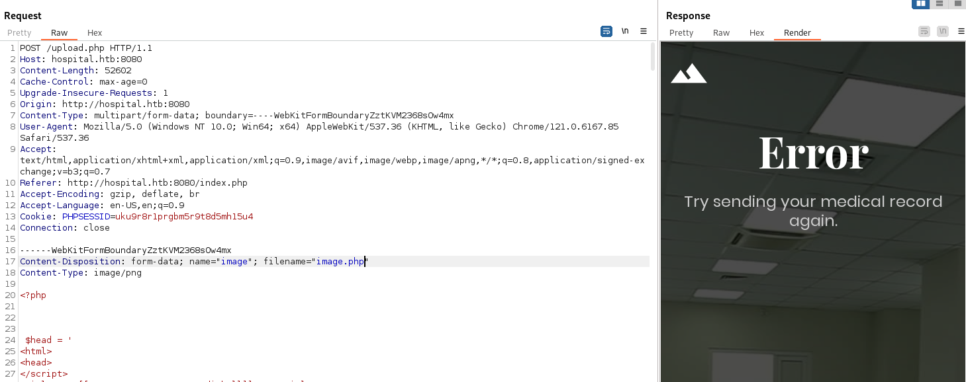
Task: Switch the Response view to Hex tab
Action: (x=757, y=32)
